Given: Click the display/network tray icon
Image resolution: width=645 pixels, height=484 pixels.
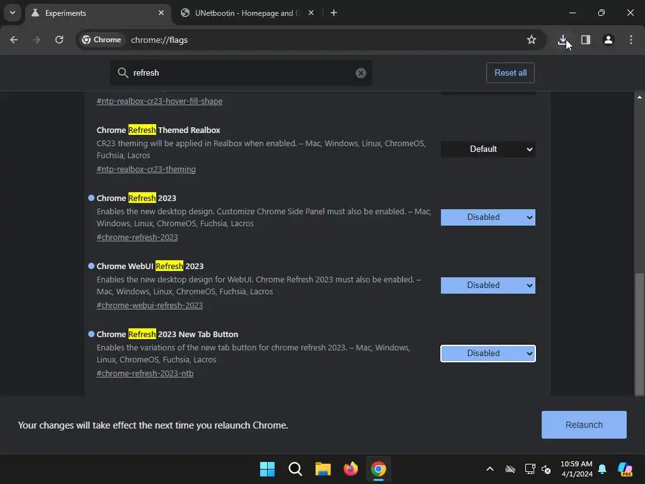Looking at the screenshot, I should tap(530, 469).
